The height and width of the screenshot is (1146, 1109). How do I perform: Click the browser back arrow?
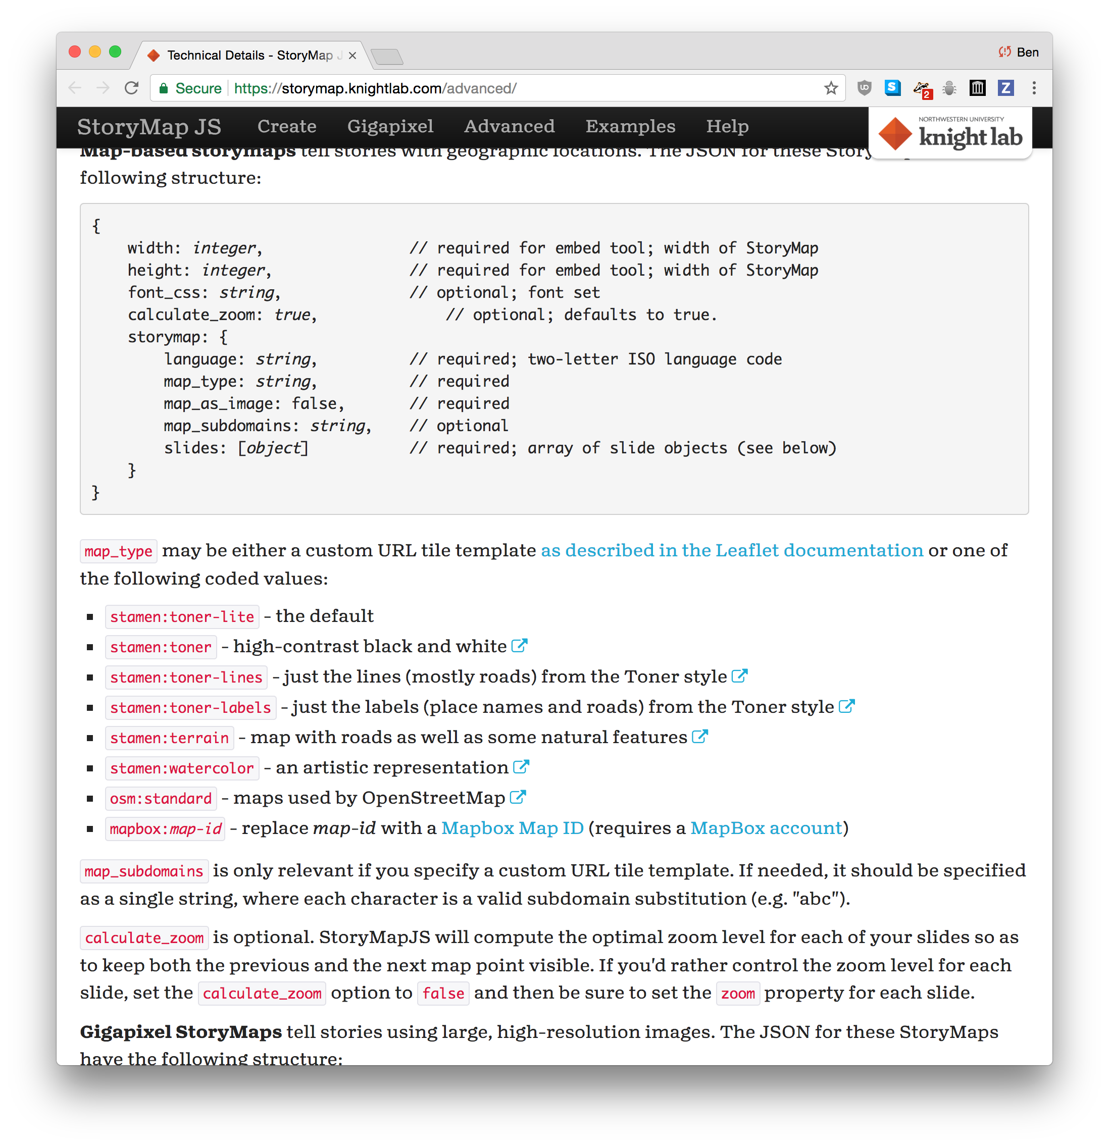click(x=75, y=88)
